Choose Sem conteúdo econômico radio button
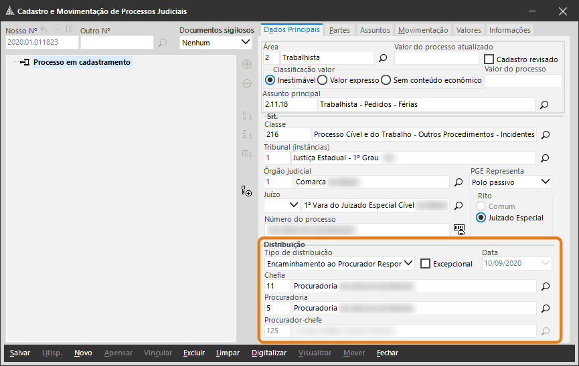Image resolution: width=579 pixels, height=366 pixels. pyautogui.click(x=386, y=80)
